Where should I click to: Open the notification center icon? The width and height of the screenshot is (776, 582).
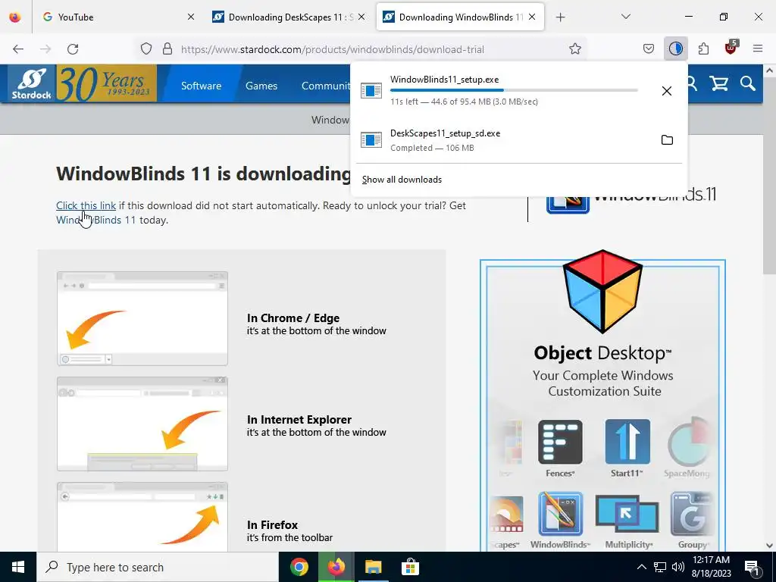pyautogui.click(x=753, y=568)
